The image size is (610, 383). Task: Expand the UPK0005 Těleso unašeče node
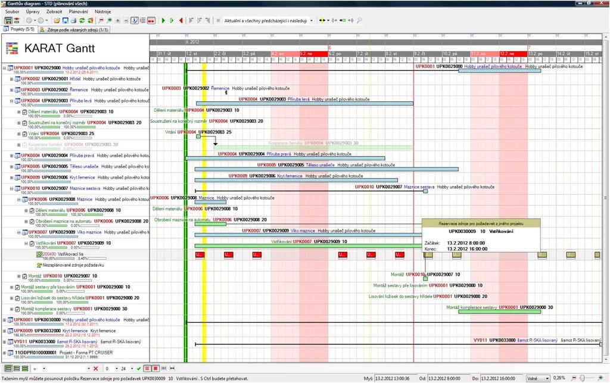11,167
